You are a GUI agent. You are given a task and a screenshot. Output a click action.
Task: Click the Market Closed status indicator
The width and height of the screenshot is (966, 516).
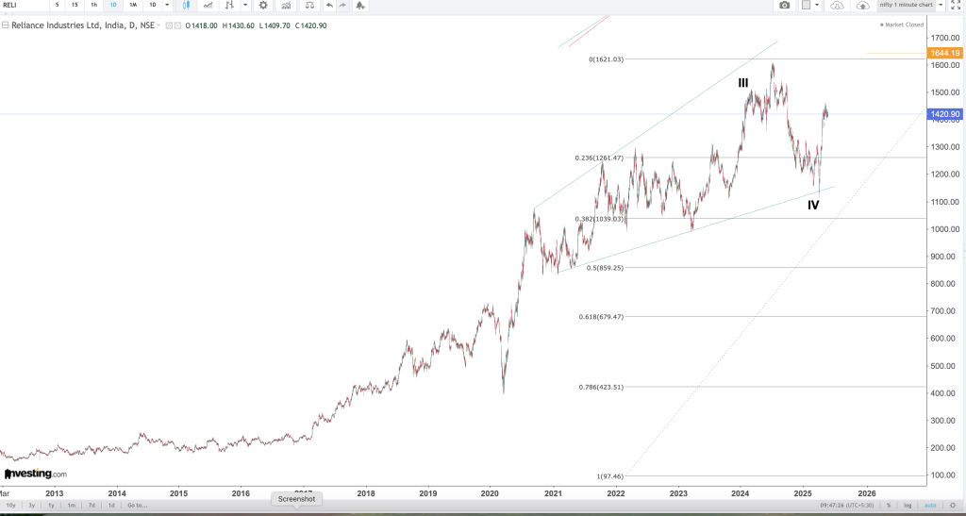tap(902, 25)
